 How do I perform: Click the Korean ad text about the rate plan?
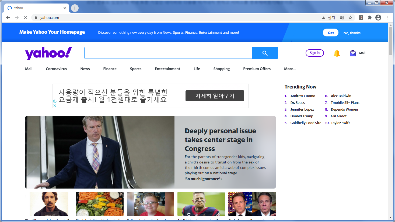[x=113, y=96]
